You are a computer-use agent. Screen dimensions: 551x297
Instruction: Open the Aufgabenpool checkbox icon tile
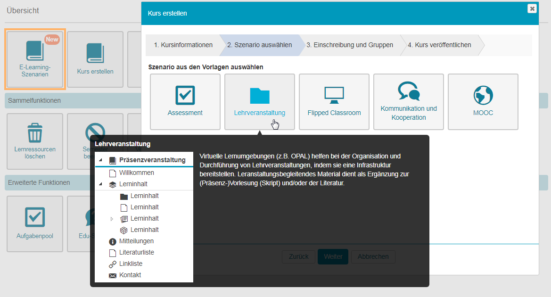pos(35,217)
